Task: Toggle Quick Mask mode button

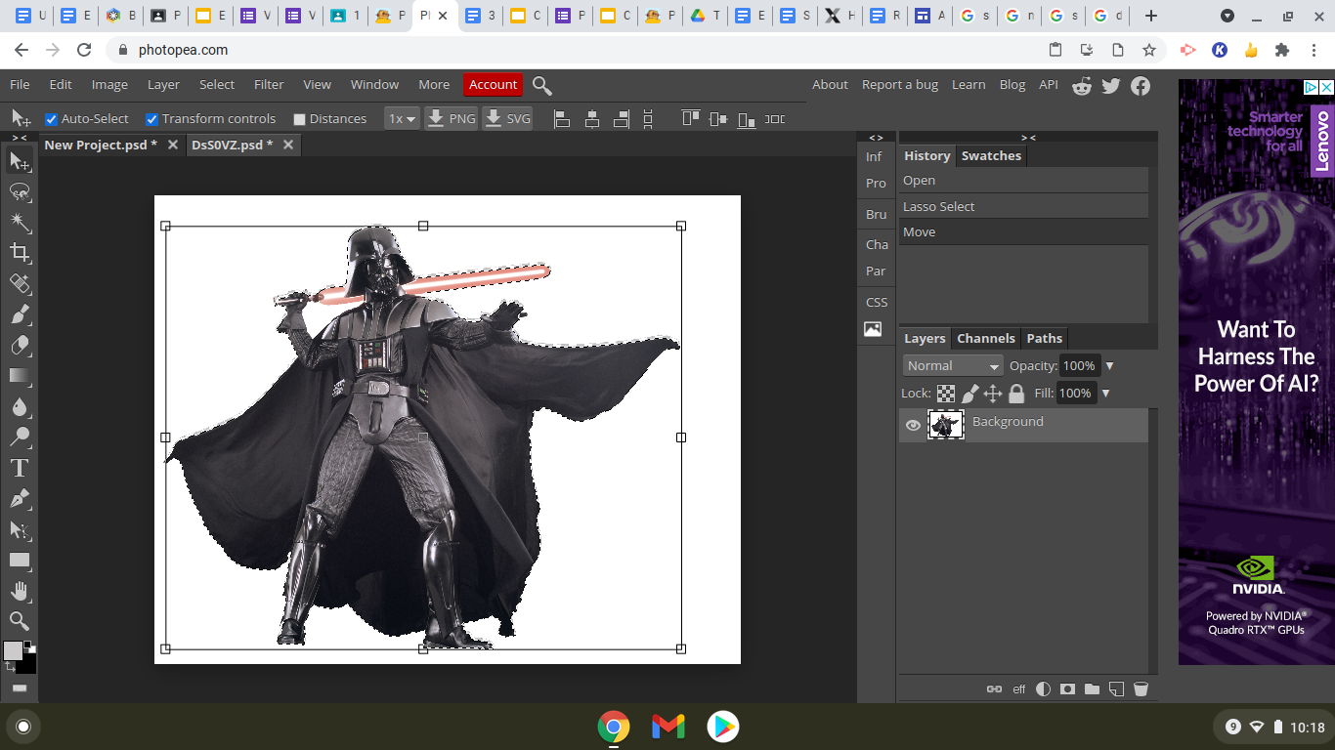Action: click(20, 688)
